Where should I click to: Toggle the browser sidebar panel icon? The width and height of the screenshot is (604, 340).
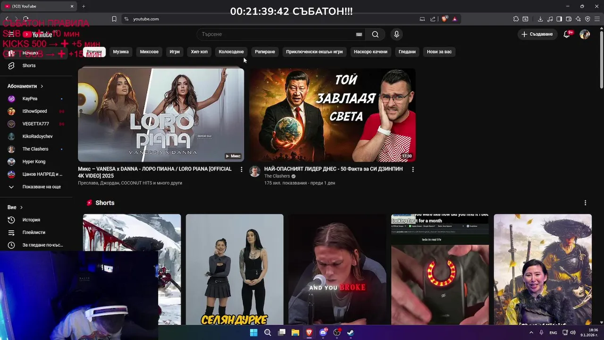(559, 19)
